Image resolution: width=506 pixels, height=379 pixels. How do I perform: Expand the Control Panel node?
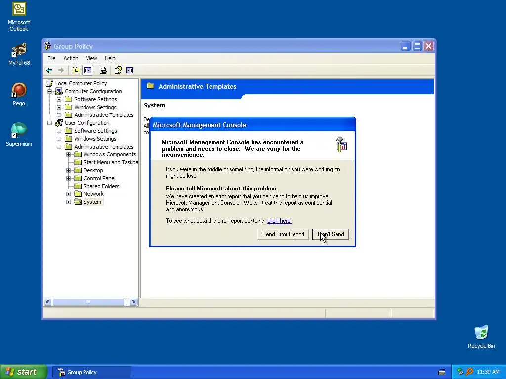tap(68, 178)
